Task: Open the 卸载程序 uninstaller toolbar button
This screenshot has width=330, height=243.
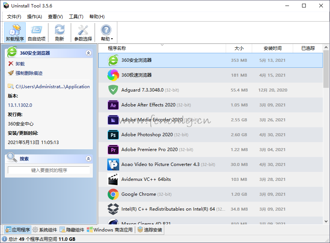Action: click(x=15, y=32)
